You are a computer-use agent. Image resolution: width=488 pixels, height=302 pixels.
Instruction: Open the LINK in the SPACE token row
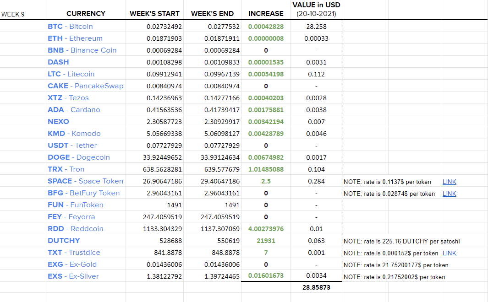click(449, 182)
